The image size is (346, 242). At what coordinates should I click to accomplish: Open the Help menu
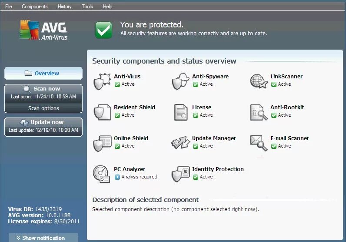tap(107, 7)
